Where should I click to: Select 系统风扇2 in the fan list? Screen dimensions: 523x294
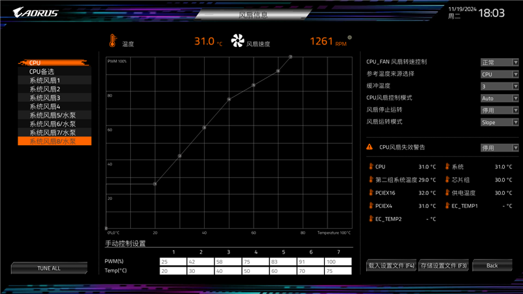54,89
